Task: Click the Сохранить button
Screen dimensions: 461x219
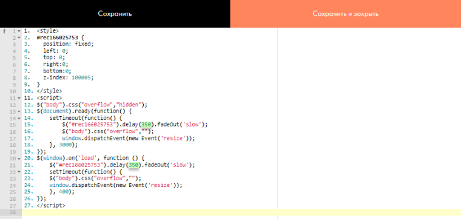Action: (x=115, y=14)
